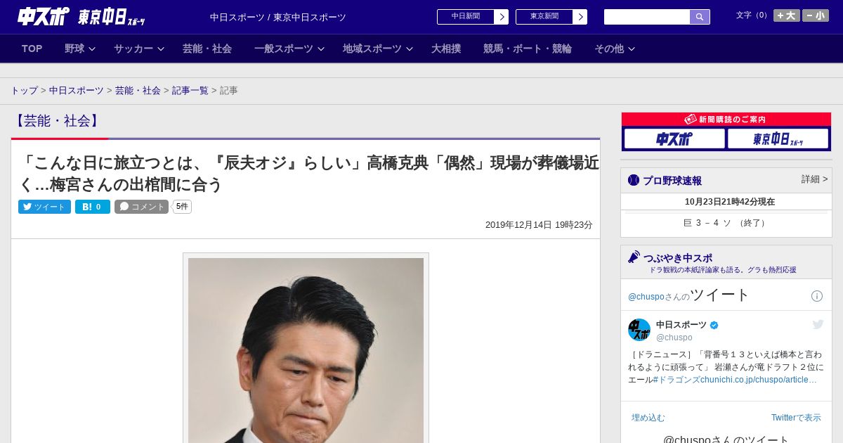Open chunichi.co.jp article link in tweet

758,380
